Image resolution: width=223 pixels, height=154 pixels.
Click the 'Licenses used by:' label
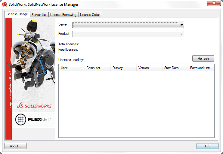[71, 60]
